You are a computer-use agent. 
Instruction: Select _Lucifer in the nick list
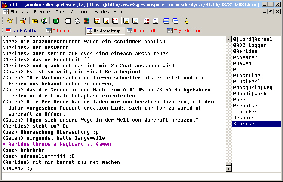point(257,112)
